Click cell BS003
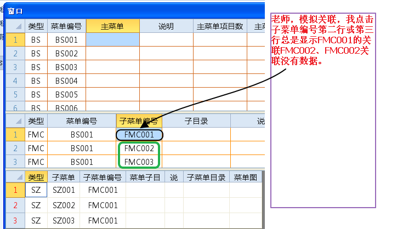This screenshot has height=229, width=403. click(x=66, y=67)
